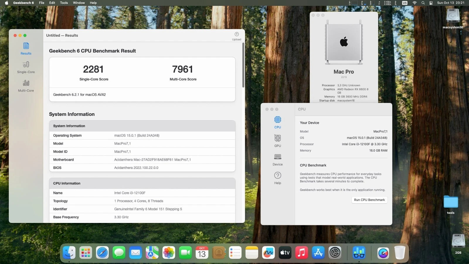Open Mail from the Dock
Image resolution: width=469 pixels, height=264 pixels.
point(135,252)
